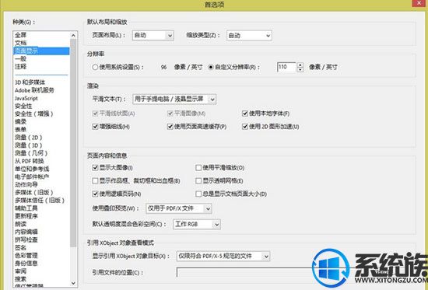Viewport: 428px width, 290px height.
Task: Click the custom resolution 110 field
Action: 286,67
